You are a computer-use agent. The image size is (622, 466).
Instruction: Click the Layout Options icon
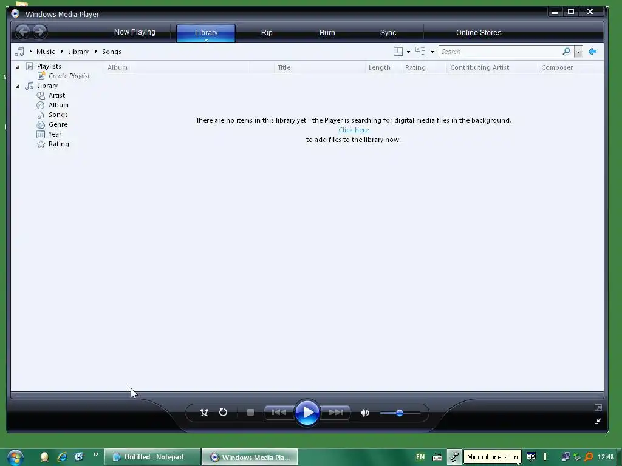(x=398, y=52)
